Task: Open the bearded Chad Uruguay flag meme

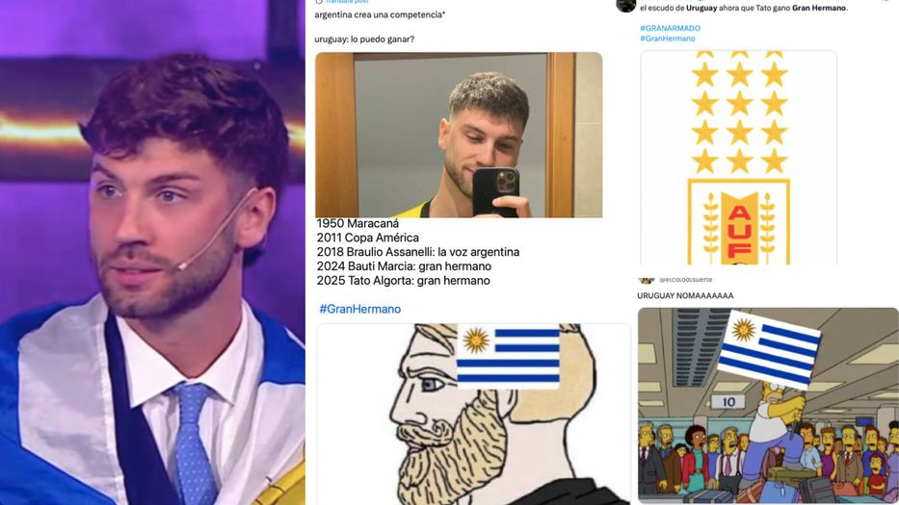Action: click(x=473, y=414)
